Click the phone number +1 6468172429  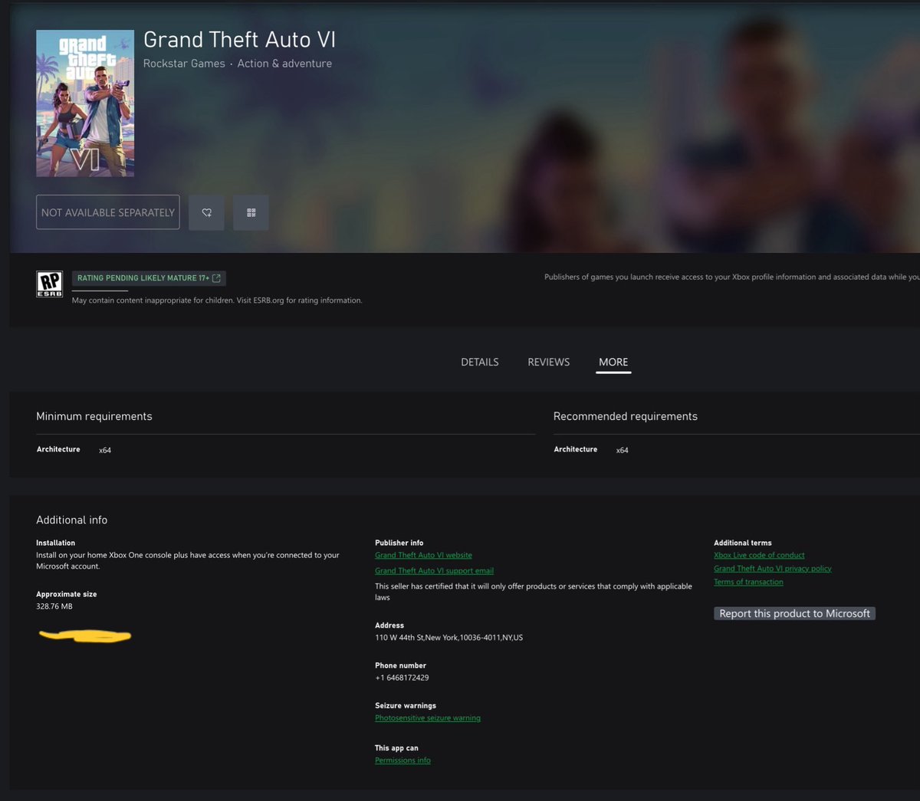[x=402, y=678]
